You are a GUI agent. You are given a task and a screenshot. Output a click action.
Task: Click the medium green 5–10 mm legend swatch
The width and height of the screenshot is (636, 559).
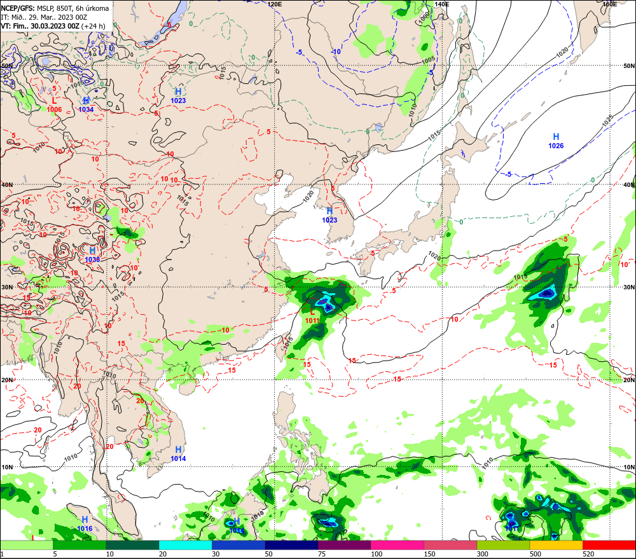pos(79,545)
